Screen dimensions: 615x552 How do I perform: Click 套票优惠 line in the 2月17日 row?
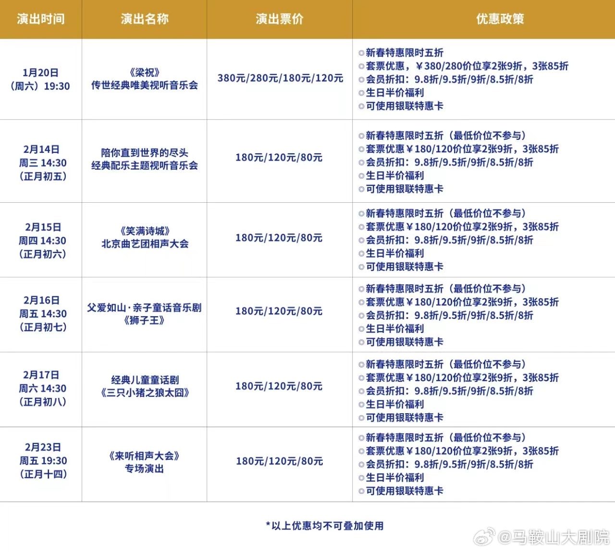pyautogui.click(x=458, y=378)
